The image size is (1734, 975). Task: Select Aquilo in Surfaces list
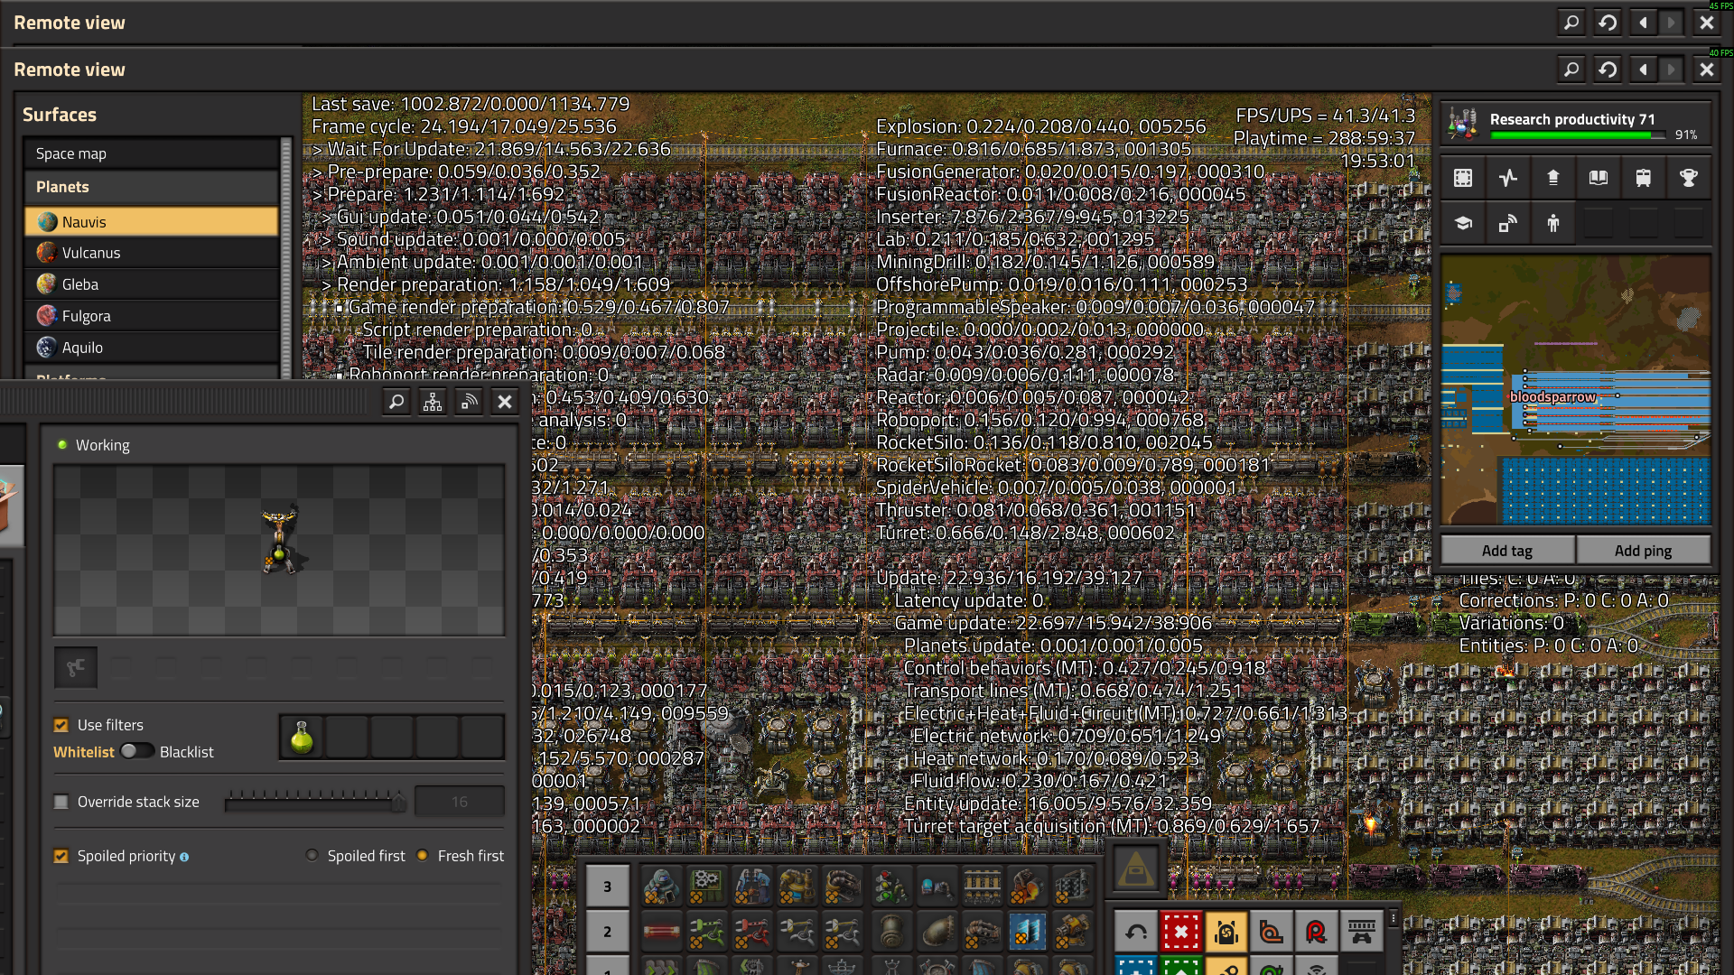(152, 348)
